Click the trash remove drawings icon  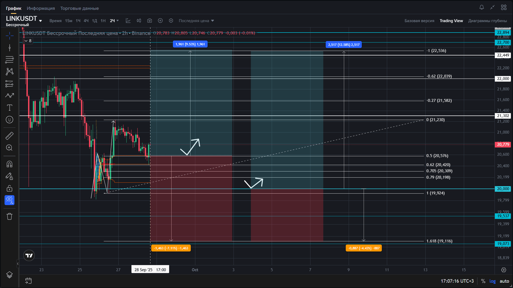tap(9, 216)
